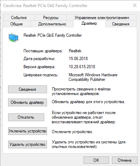Select the Драйвер tab
The width and height of the screenshot is (140, 166).
tap(89, 23)
